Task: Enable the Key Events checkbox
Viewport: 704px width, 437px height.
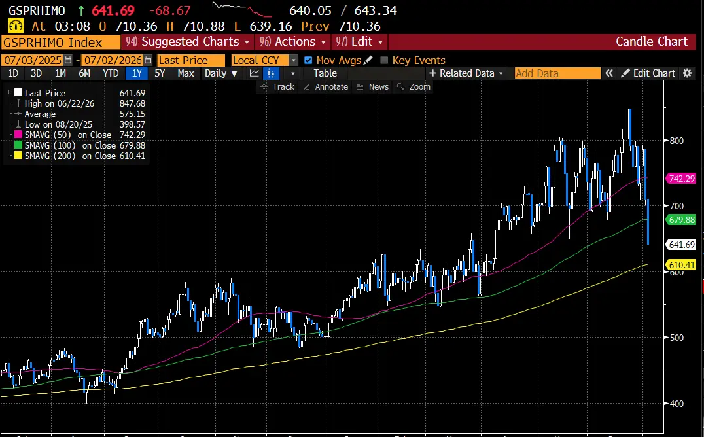Action: coord(384,60)
